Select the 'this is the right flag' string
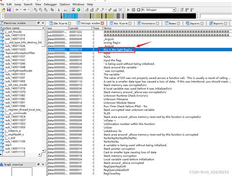The image size is (232, 176). [x=118, y=50]
